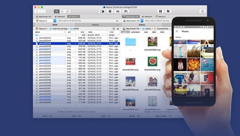Image resolution: width=240 pixels, height=136 pixels.
Task: Click the archive pack toolbar icon
Action: click(160, 11)
